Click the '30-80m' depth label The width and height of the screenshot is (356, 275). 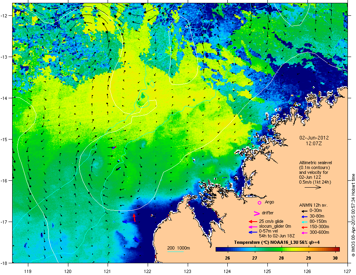[x=317, y=216]
